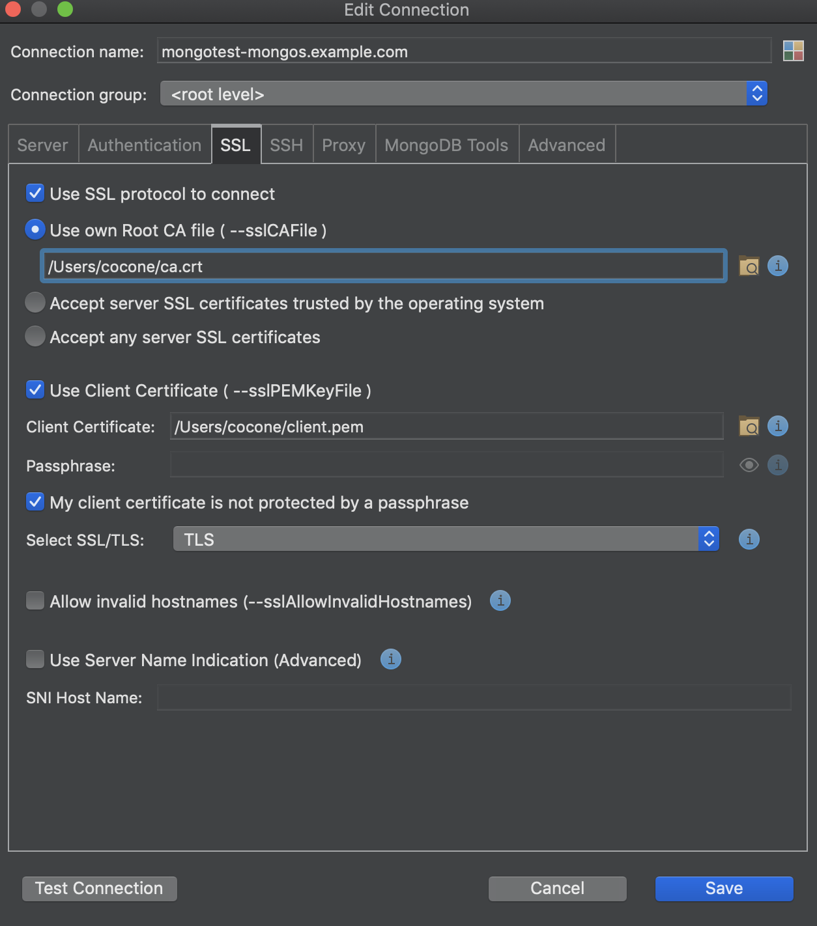Open the MongoDB Tools tab
The height and width of the screenshot is (926, 817).
[447, 145]
